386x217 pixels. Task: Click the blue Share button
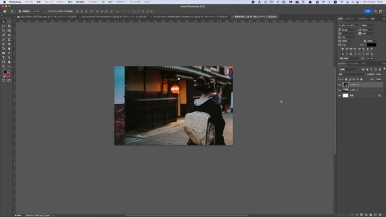(368, 11)
